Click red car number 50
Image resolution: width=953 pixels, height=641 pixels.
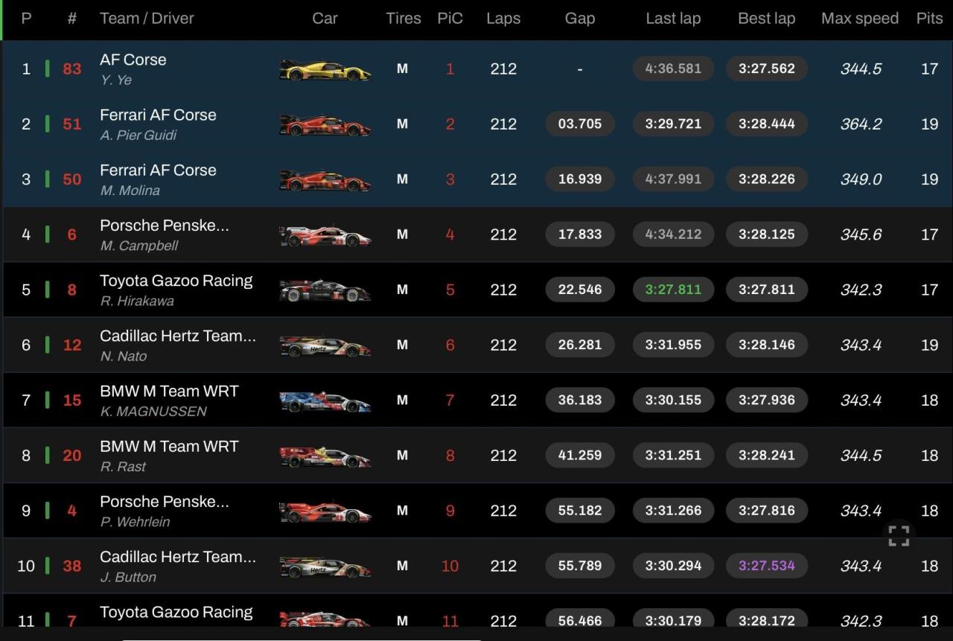click(x=72, y=179)
